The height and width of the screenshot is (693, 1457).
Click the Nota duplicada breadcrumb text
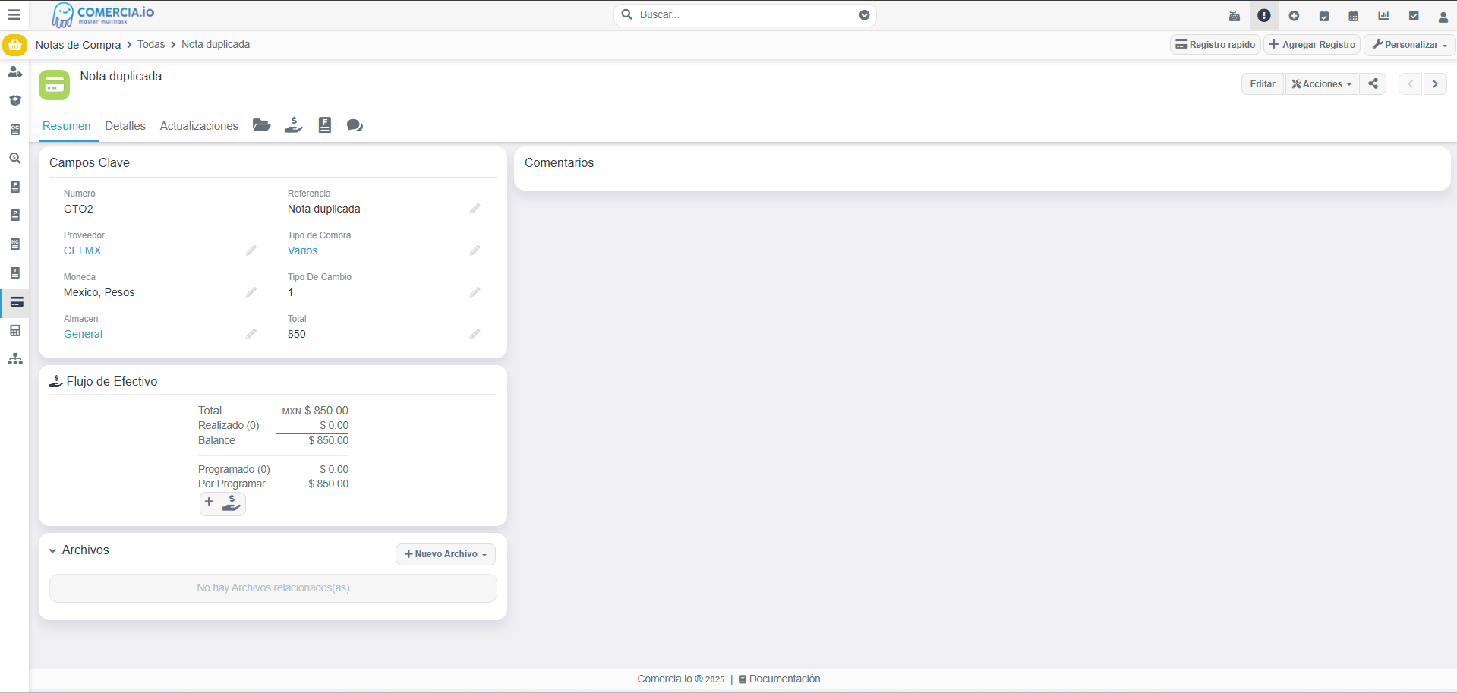pyautogui.click(x=216, y=45)
